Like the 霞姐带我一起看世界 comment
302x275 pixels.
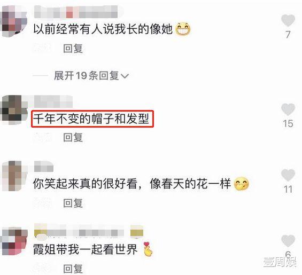coord(288,241)
